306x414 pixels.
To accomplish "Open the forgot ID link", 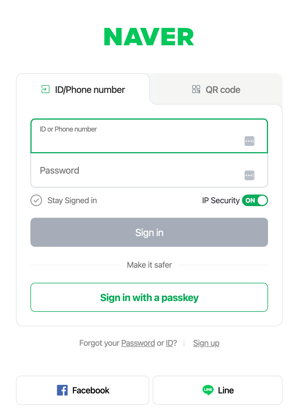I will [169, 343].
